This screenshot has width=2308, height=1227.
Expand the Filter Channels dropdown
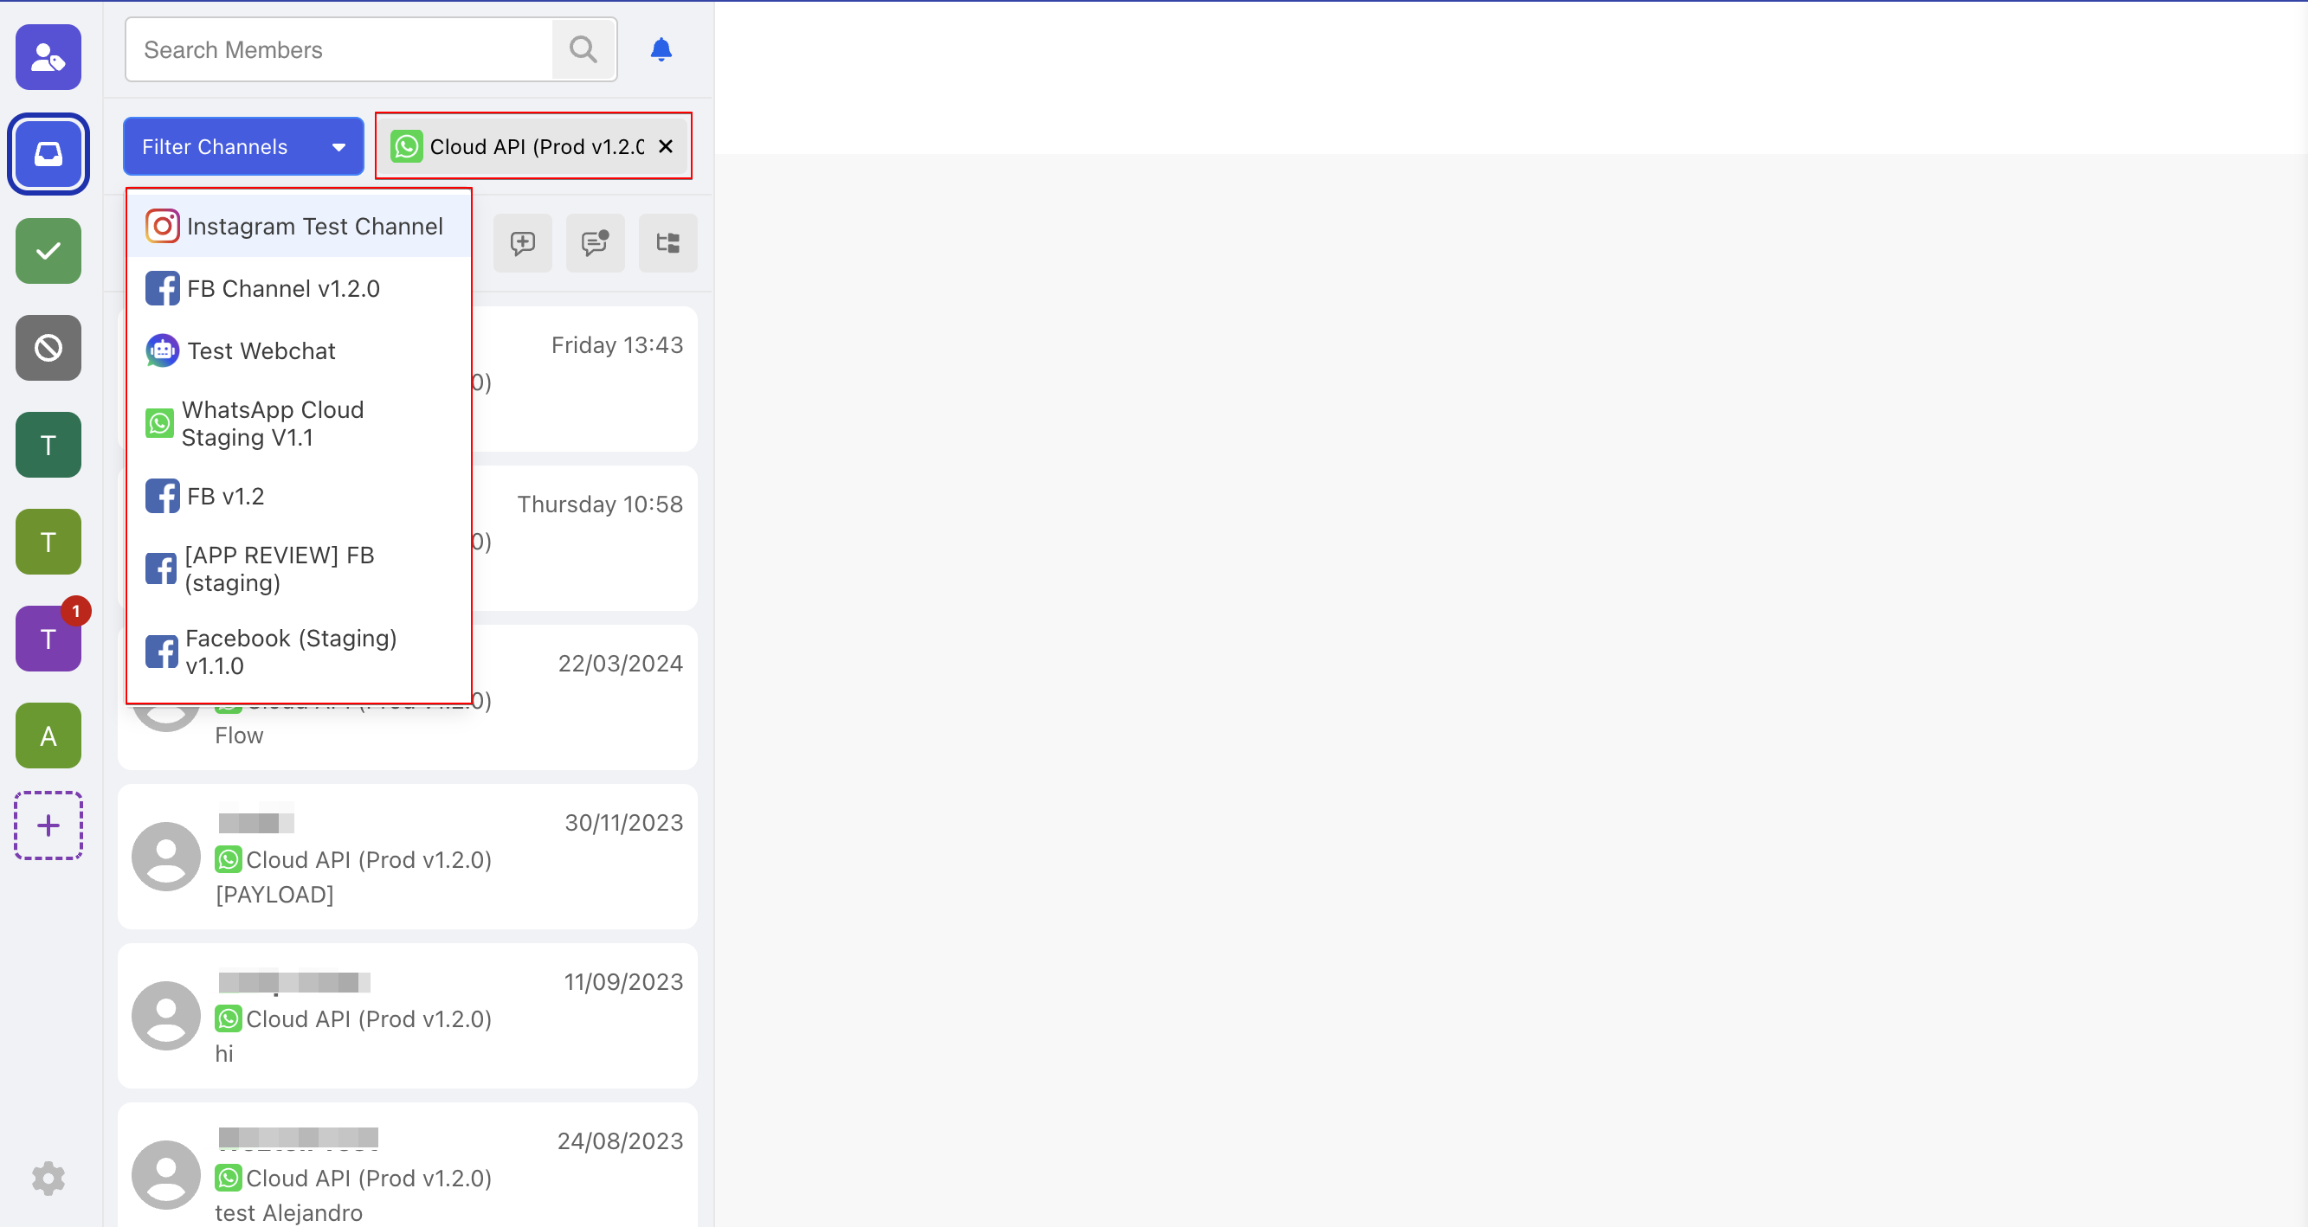[x=242, y=146]
